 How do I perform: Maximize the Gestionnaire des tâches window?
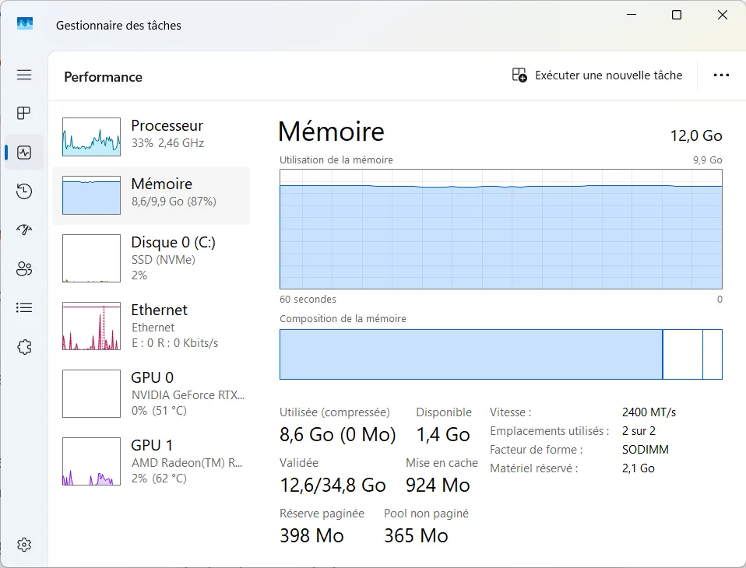677,15
